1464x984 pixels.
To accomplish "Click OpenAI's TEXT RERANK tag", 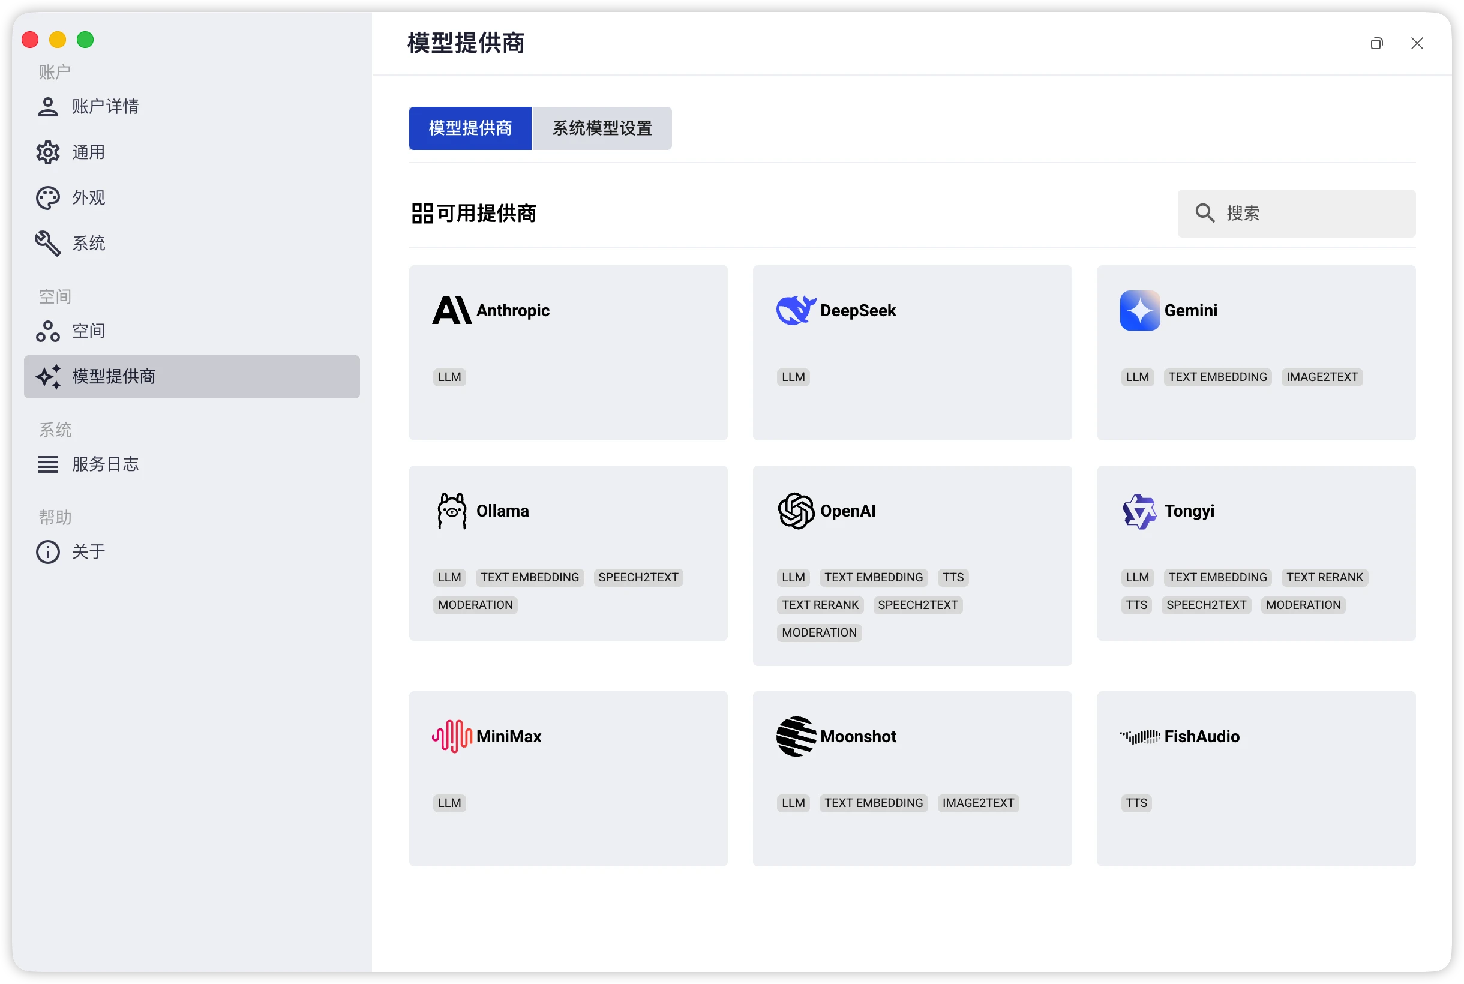I will [x=820, y=605].
